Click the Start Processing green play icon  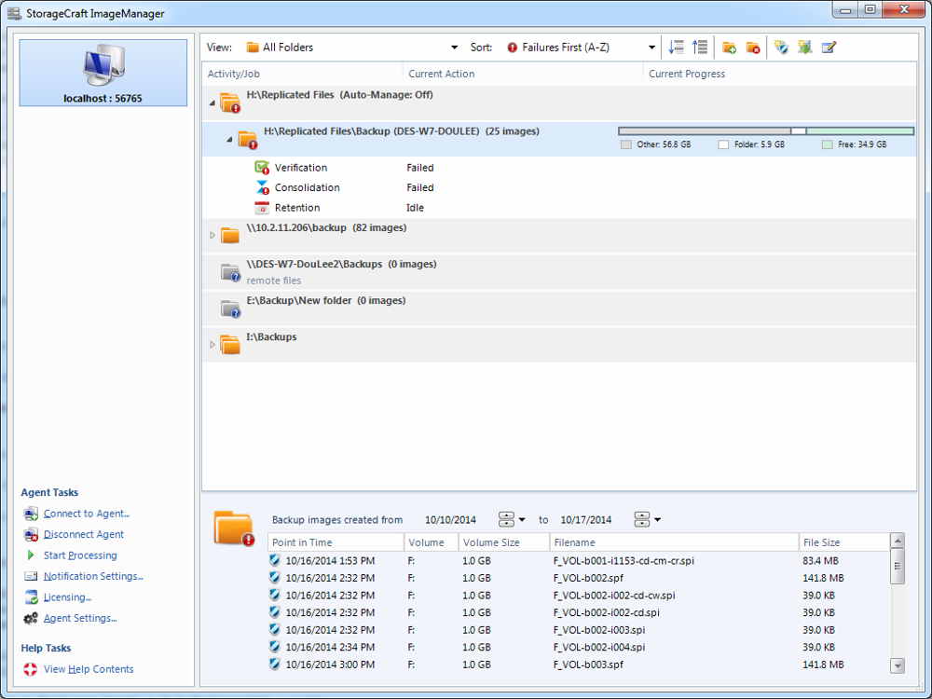(x=31, y=555)
